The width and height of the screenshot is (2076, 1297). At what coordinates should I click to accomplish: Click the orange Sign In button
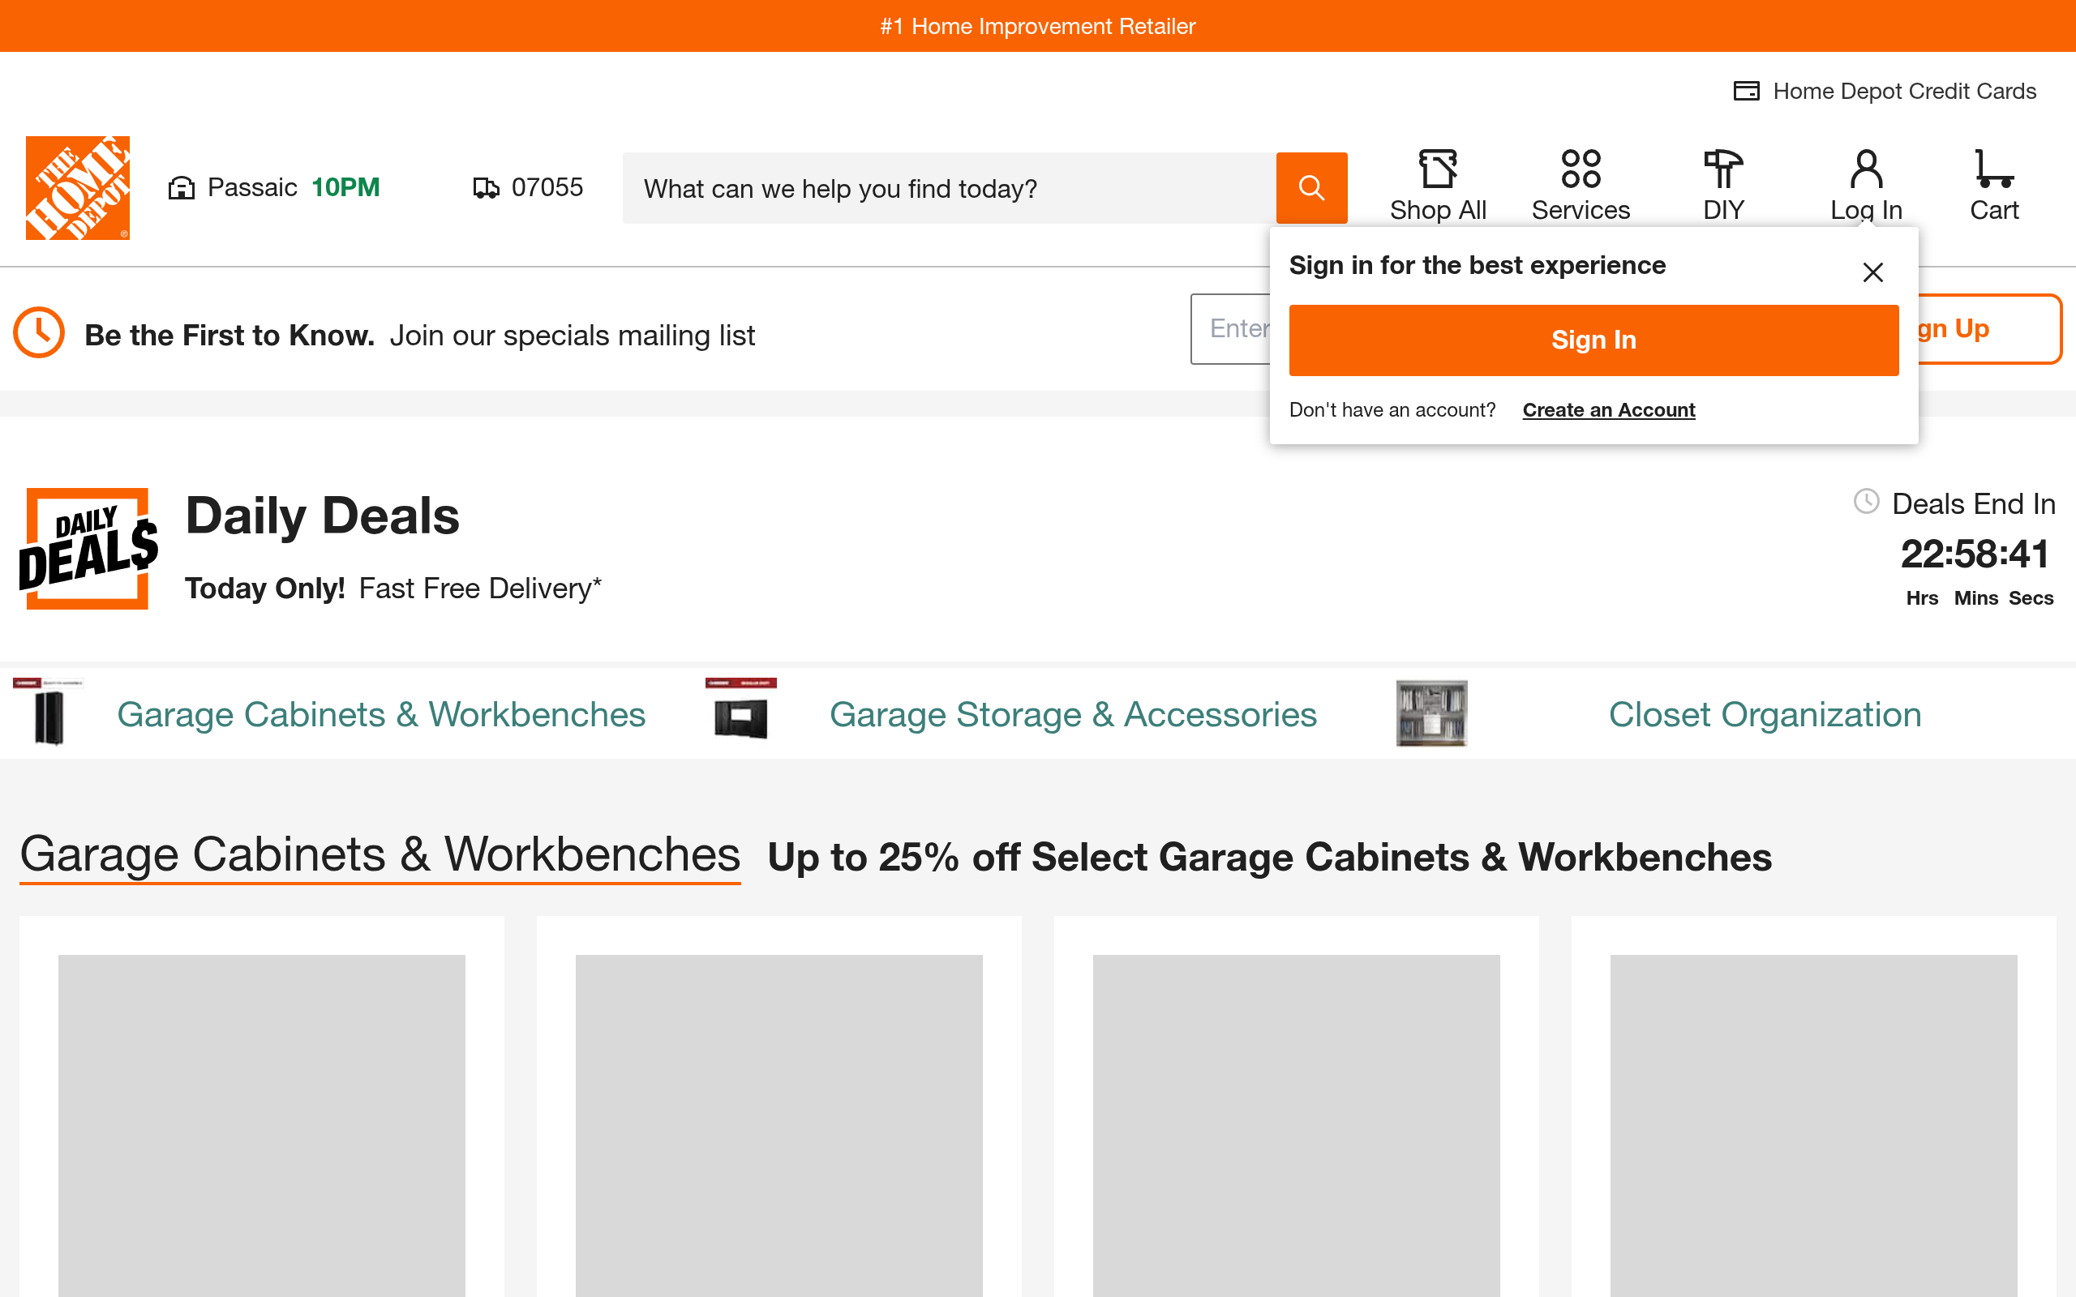click(1593, 340)
